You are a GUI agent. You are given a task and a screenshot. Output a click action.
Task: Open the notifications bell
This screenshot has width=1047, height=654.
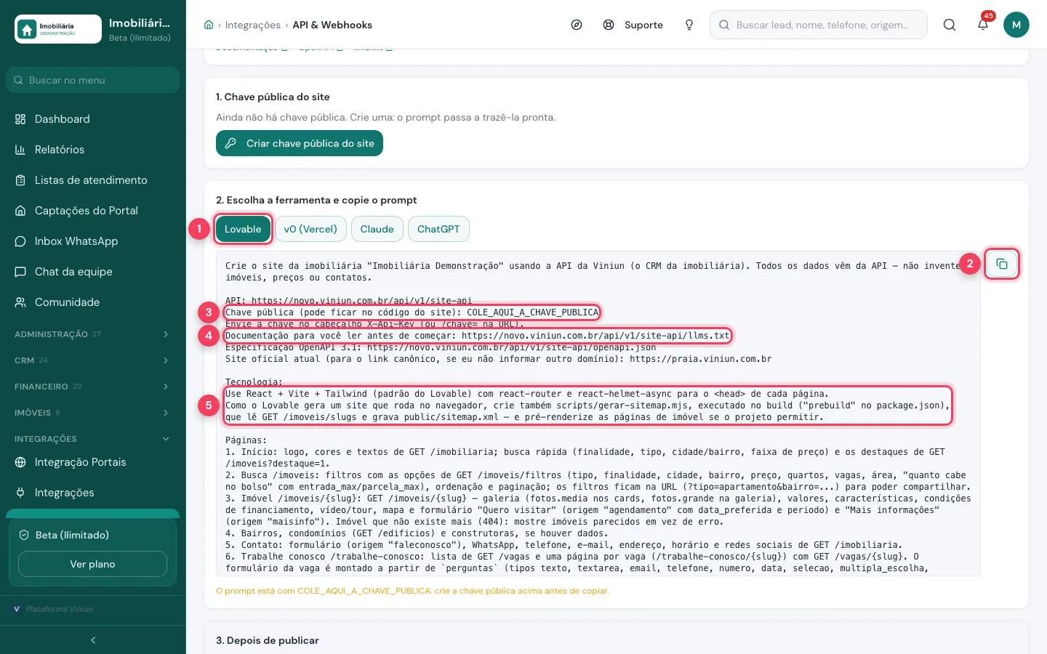coord(983,25)
